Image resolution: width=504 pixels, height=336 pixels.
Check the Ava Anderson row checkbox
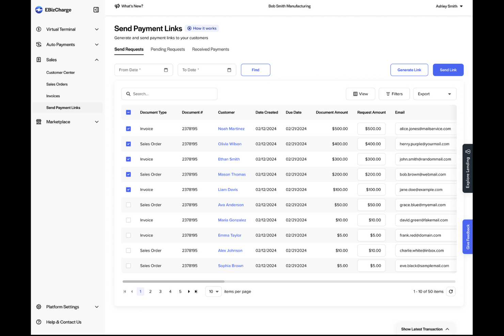[x=128, y=205]
